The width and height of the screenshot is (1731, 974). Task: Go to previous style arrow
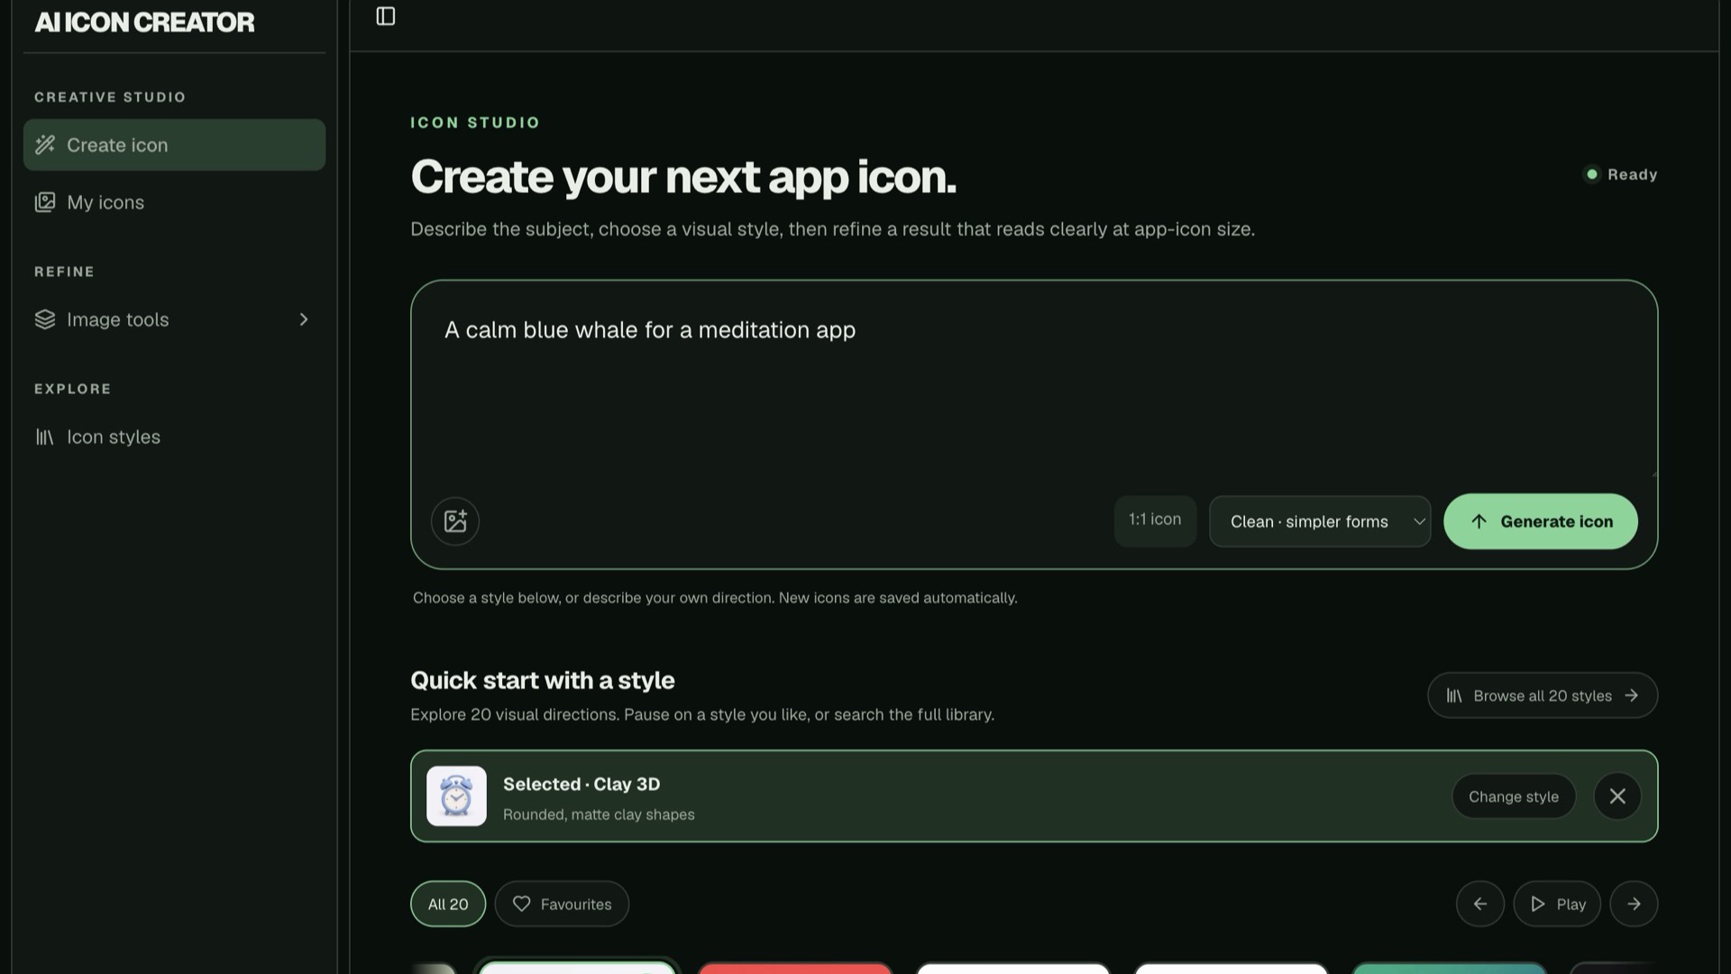[1479, 904]
